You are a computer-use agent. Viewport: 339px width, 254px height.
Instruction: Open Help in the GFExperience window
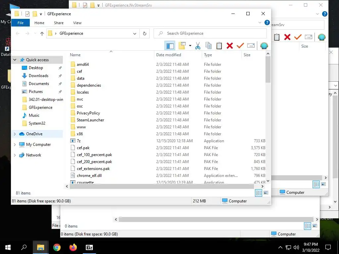(x=267, y=22)
